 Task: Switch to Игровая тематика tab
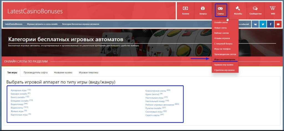coord(88,73)
